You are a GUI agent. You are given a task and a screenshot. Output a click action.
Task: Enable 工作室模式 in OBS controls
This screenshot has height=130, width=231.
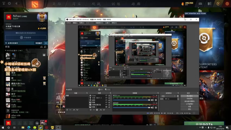(190, 104)
